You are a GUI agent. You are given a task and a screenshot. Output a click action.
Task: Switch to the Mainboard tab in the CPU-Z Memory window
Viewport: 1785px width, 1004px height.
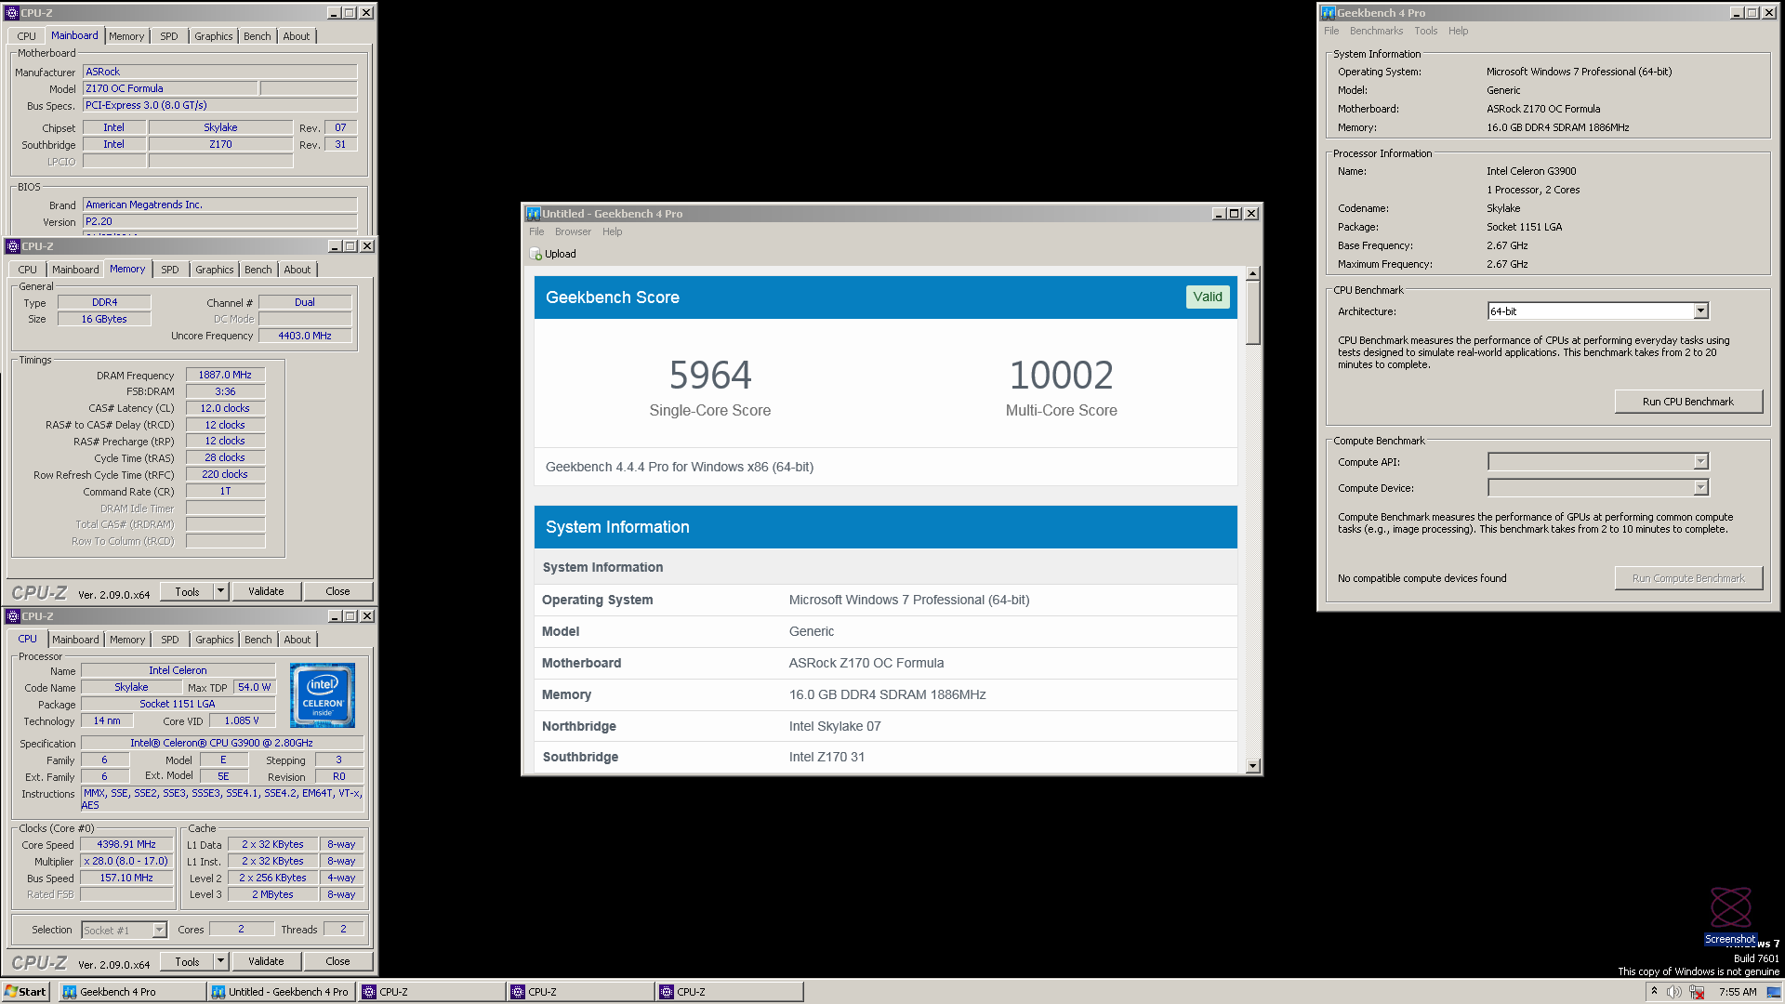[75, 270]
